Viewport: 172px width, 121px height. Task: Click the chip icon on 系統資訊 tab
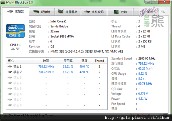[87, 12]
